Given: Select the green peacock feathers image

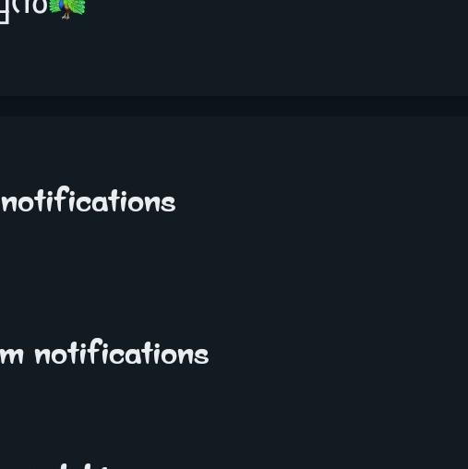Looking at the screenshot, I should [x=67, y=6].
